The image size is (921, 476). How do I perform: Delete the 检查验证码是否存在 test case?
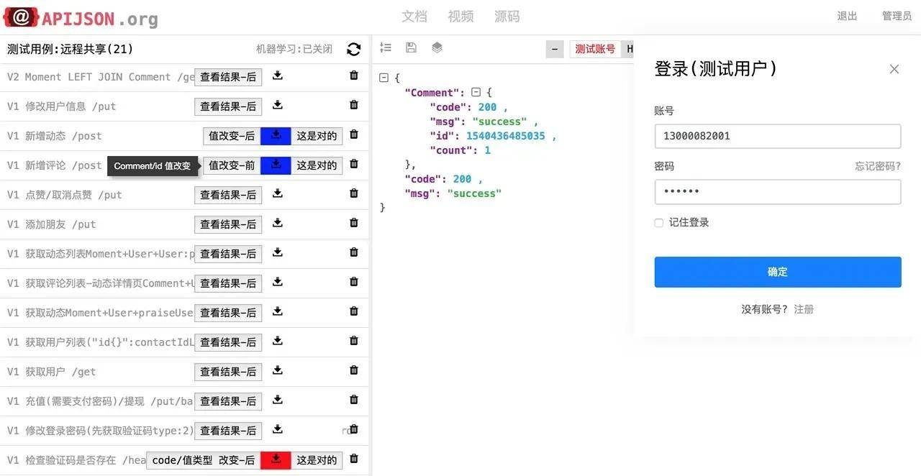click(x=353, y=459)
